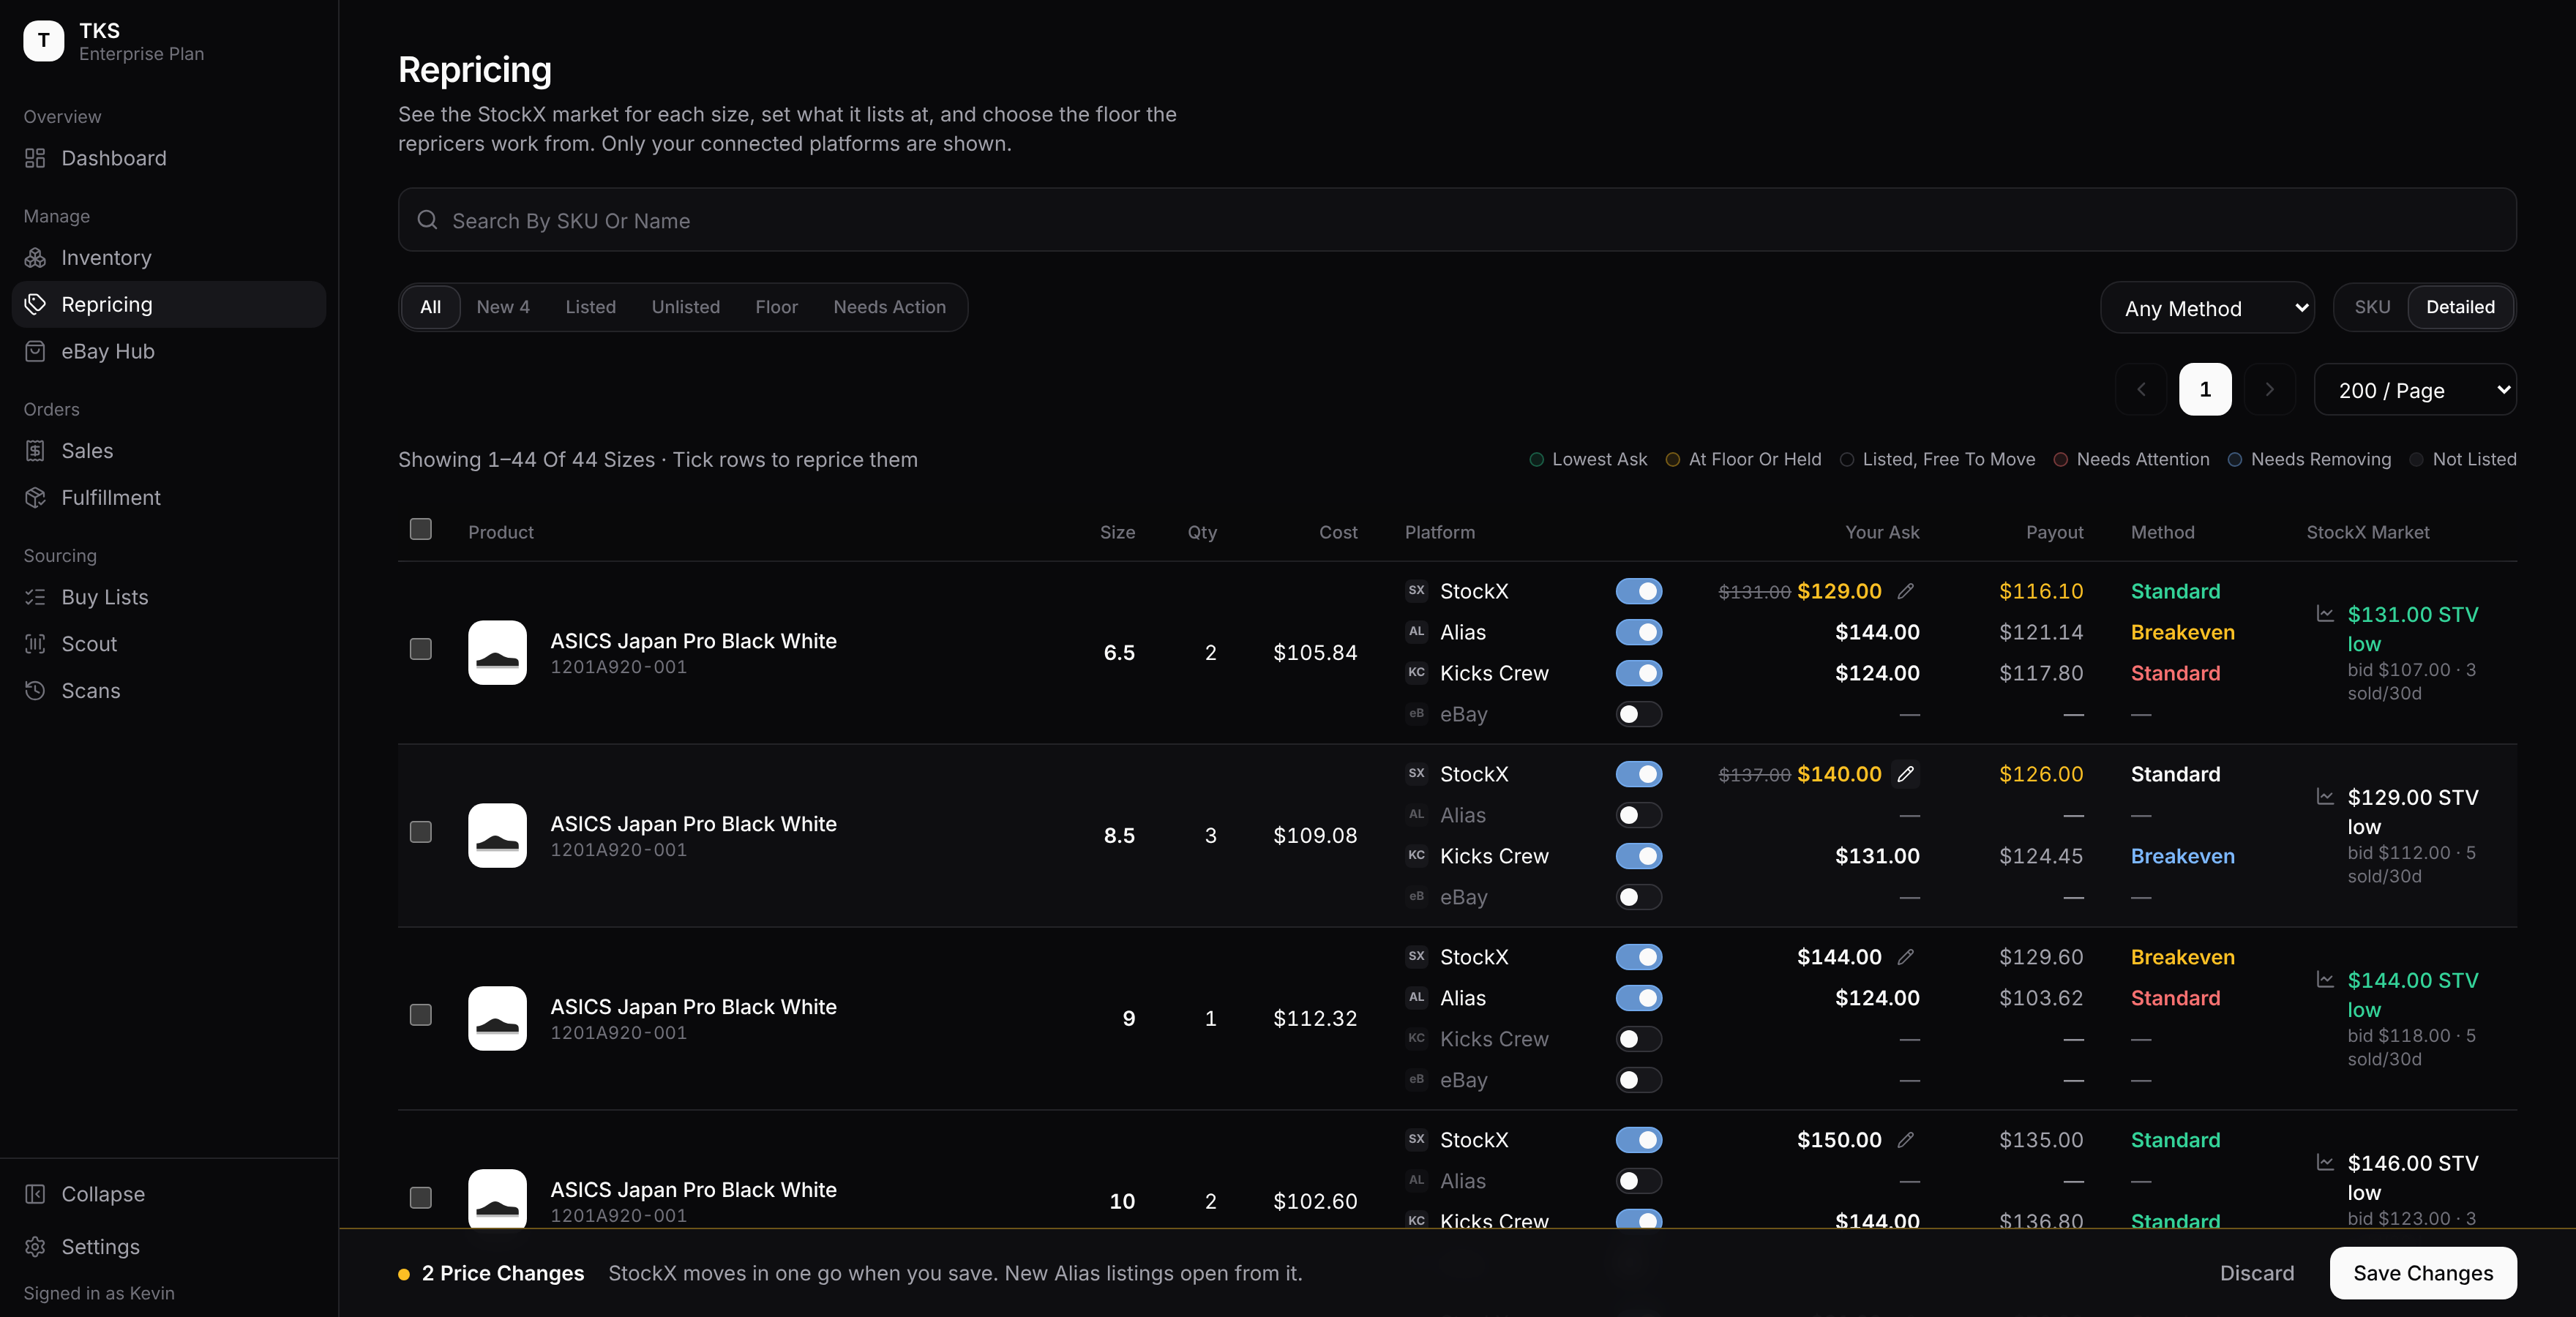The image size is (2576, 1317).
Task: Click shoe thumbnail for size 9 row
Action: click(497, 1018)
